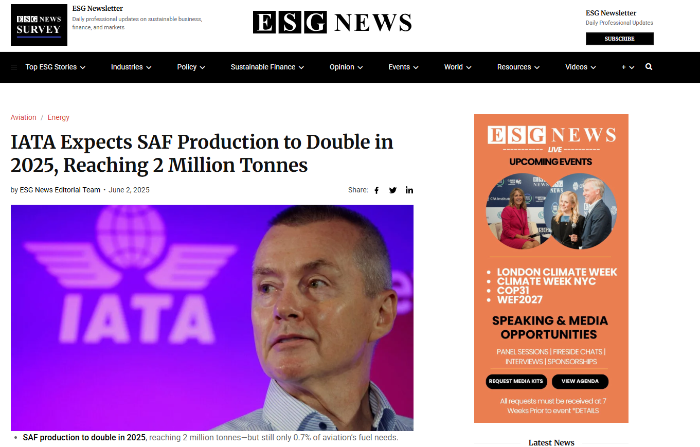Click REQUEST MEDIA KITS button in ad
700x447 pixels.
point(516,381)
